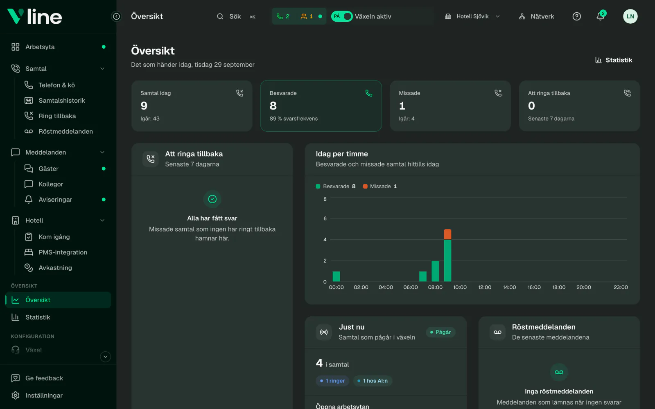This screenshot has height=409, width=655.
Task: Click the Gäster chat icon
Action: click(29, 169)
